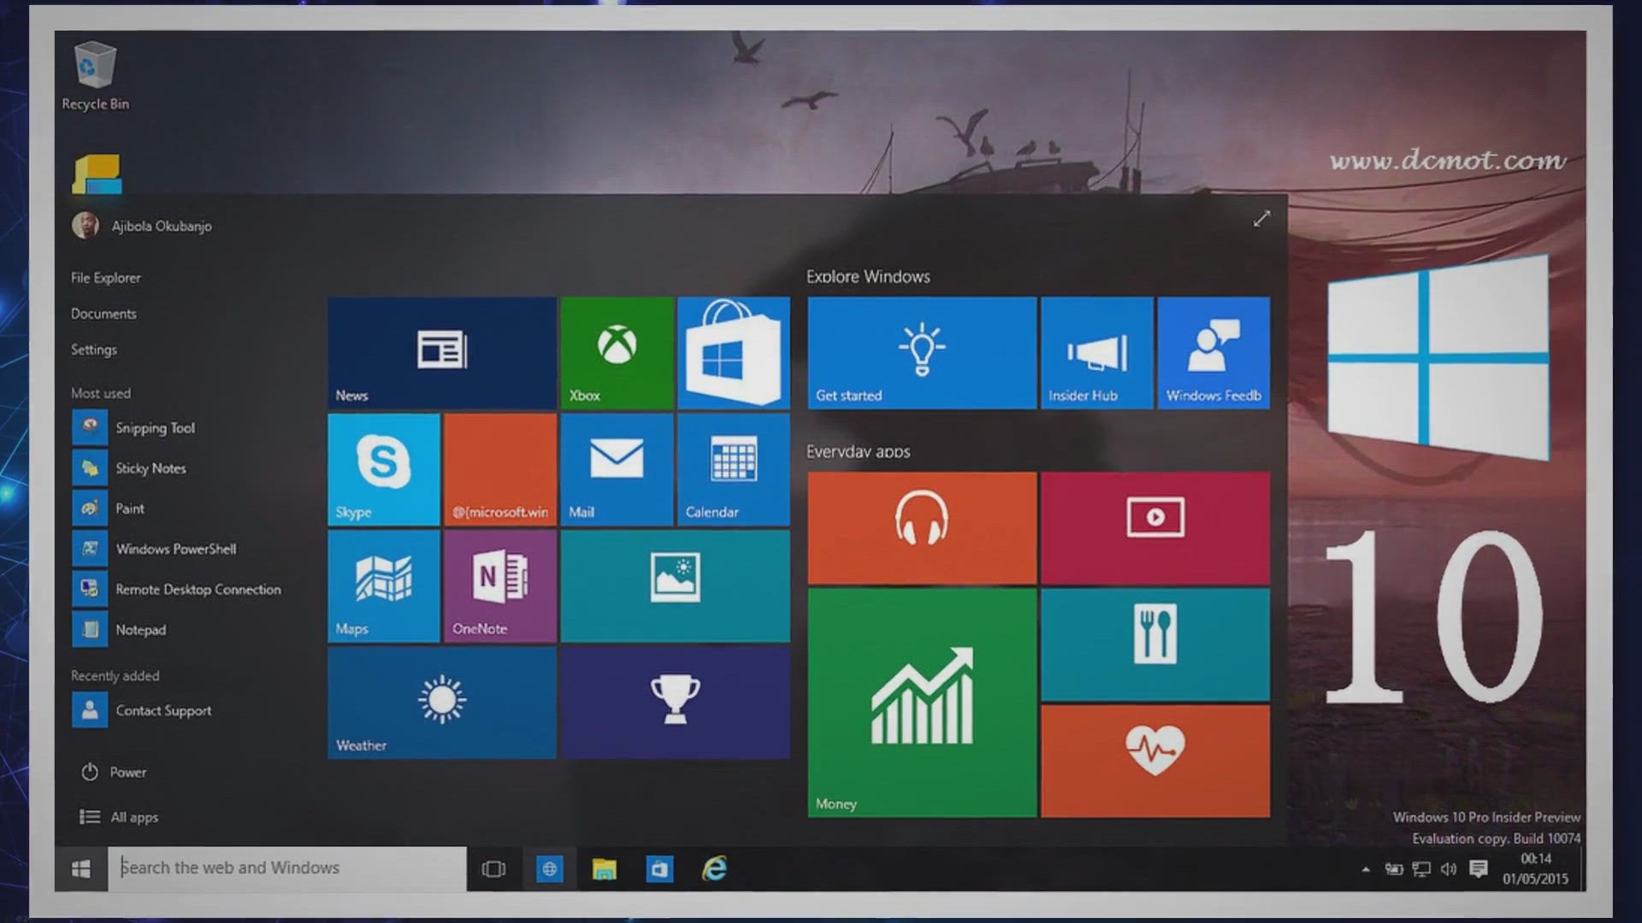Open the Xbox tile
The width and height of the screenshot is (1642, 923).
(617, 353)
